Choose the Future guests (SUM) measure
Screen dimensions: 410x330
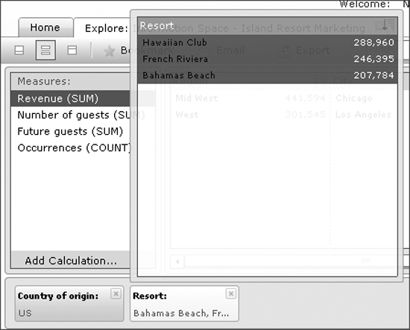click(70, 131)
